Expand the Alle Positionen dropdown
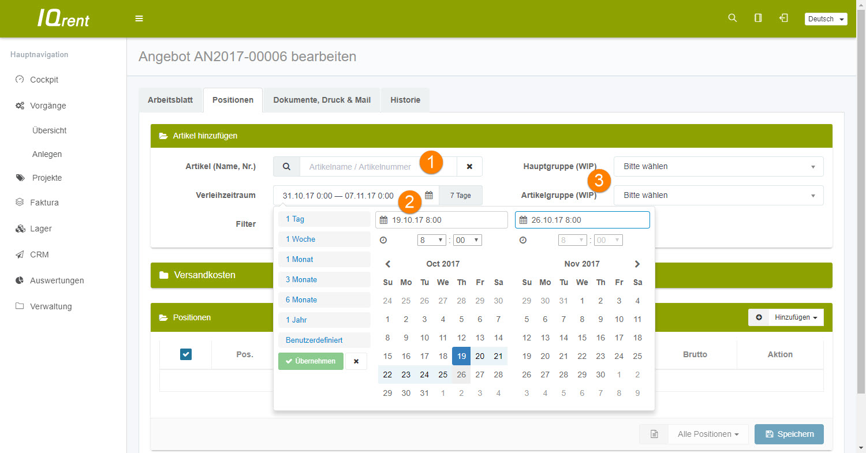866x453 pixels. (708, 434)
